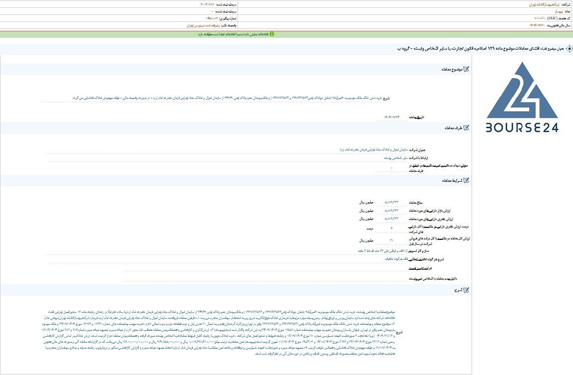Click the "طرف معامله" section heading text
Screen dimensions: 573x375
tap(454, 128)
